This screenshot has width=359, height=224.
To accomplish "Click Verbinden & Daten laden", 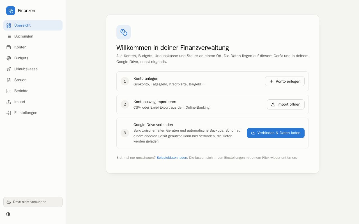I will [276, 133].
